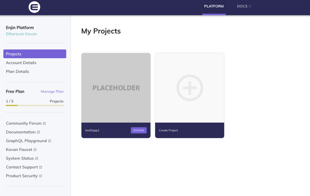310x196 pixels.
Task: Click external-link icon next to Kovan Faucet
Action: 35,150
